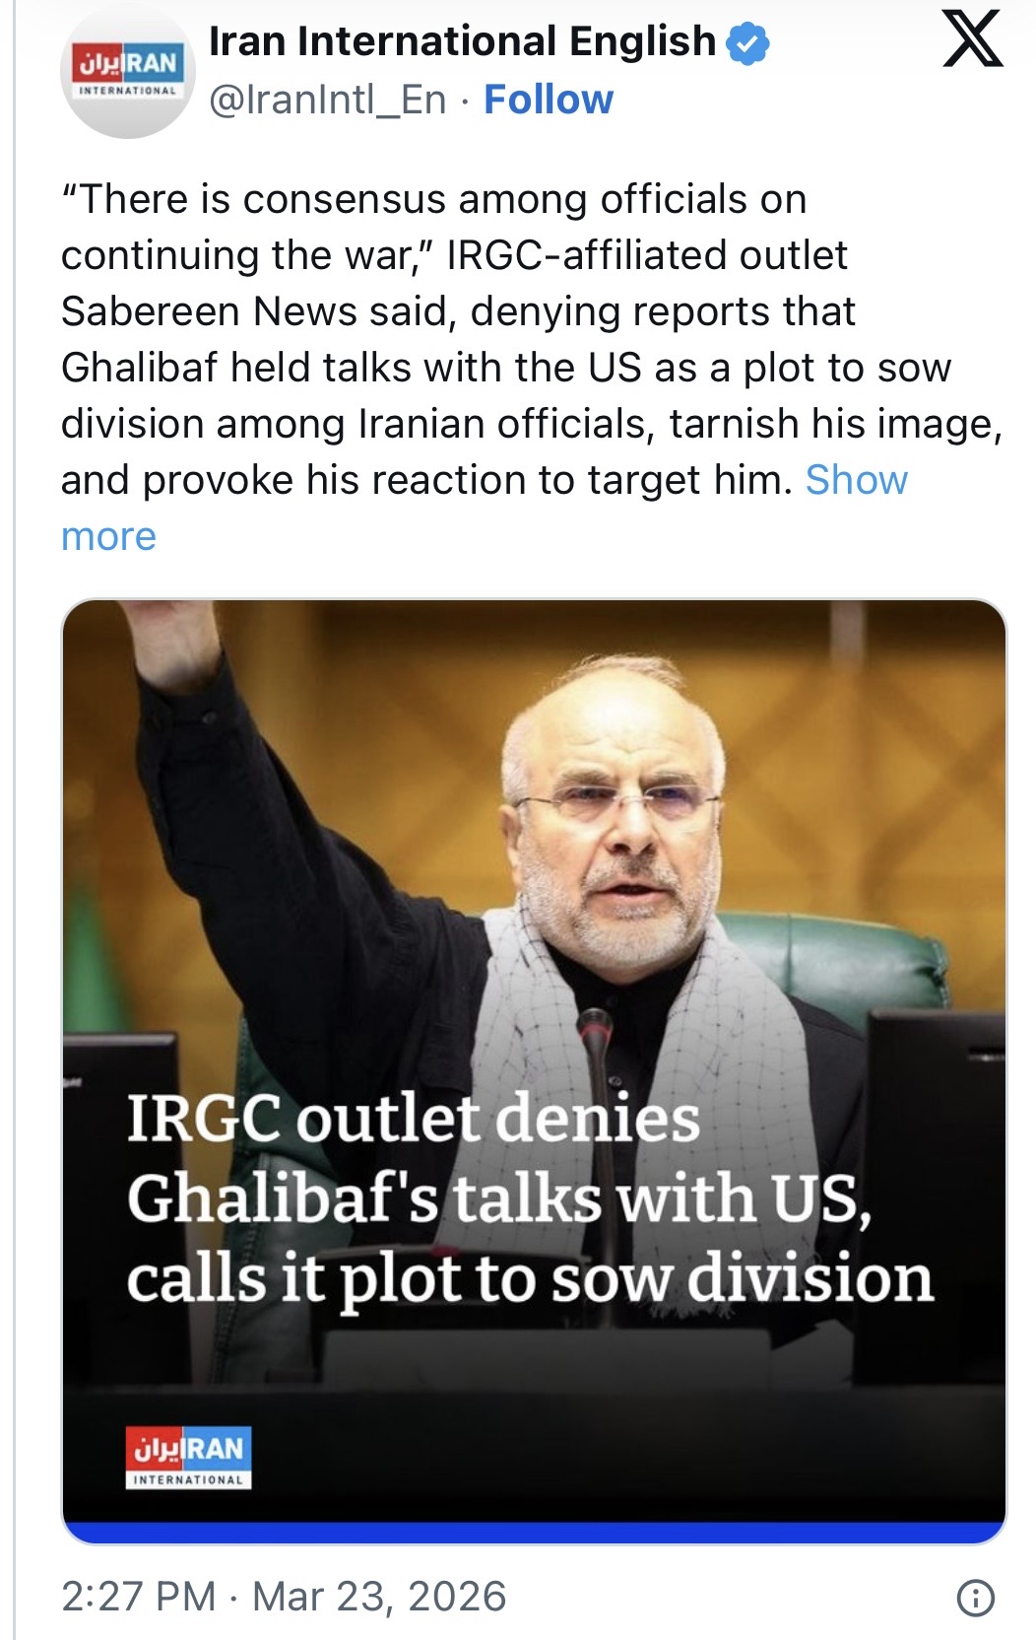Click the blue bar beneath the image

click(534, 1534)
